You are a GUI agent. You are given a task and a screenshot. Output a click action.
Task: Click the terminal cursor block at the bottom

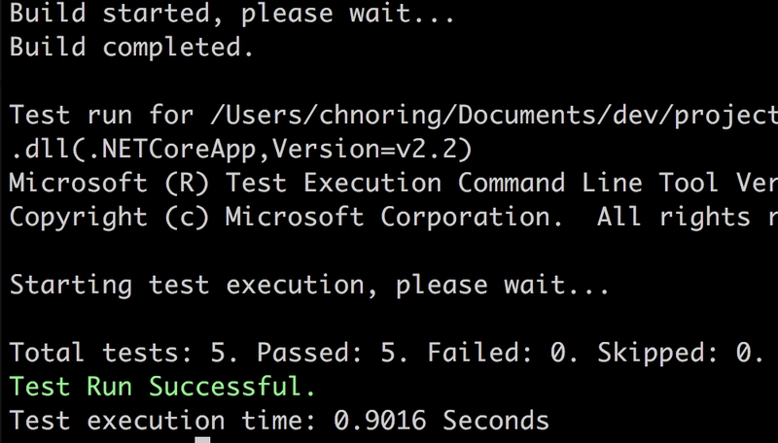(202, 440)
